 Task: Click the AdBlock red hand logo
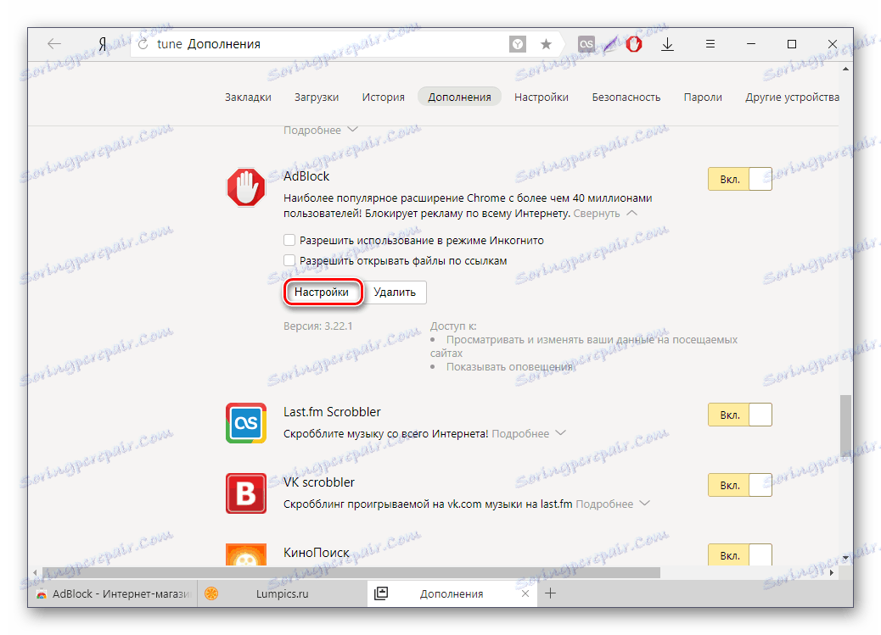(246, 187)
